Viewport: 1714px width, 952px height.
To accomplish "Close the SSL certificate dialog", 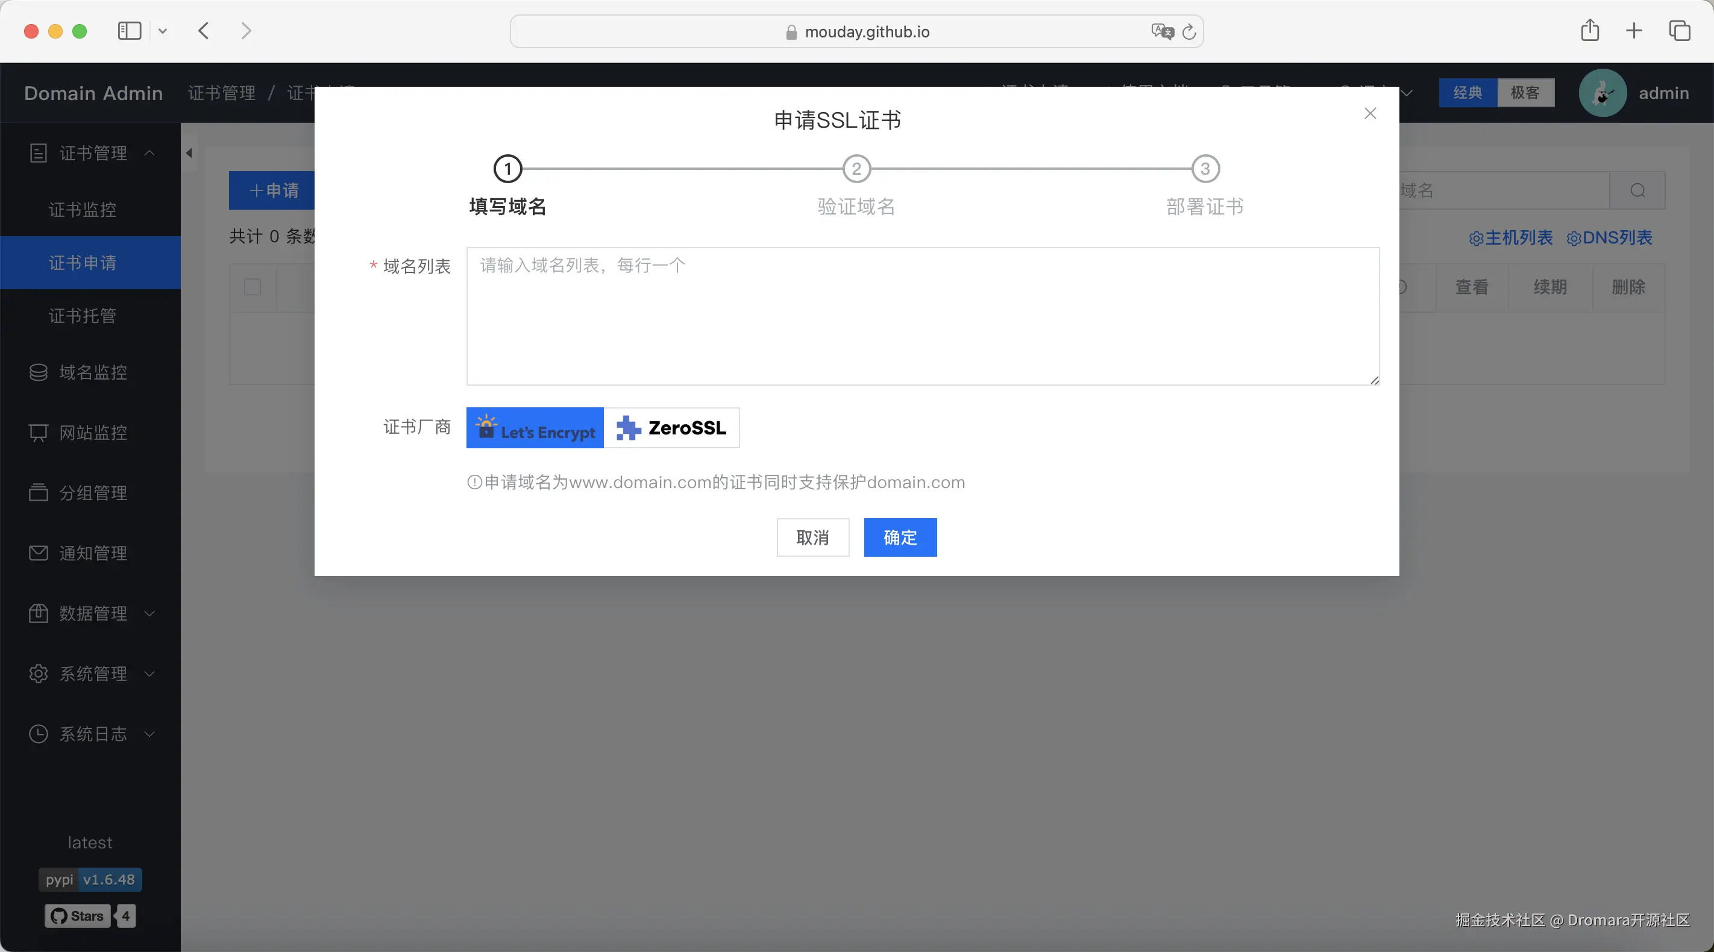I will [1370, 114].
